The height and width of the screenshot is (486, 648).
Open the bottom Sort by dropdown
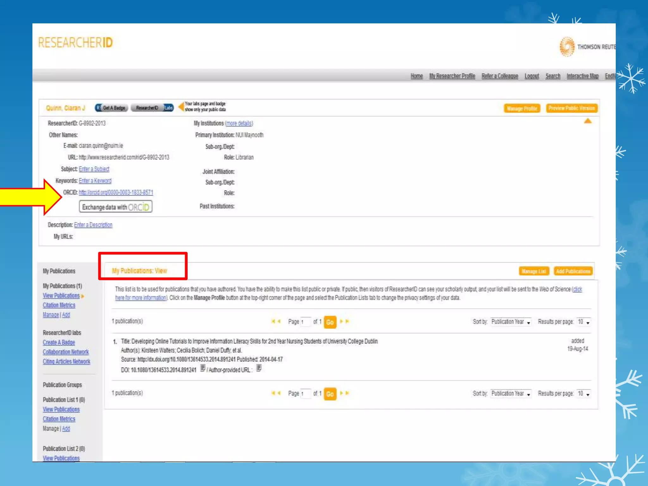pyautogui.click(x=511, y=394)
